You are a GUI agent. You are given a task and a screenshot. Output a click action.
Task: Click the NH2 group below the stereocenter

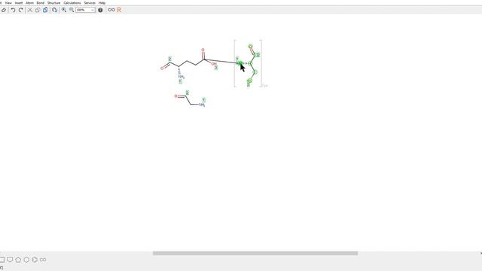[182, 77]
